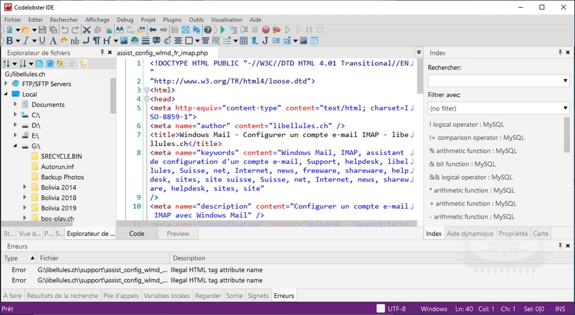Viewport: 575px width, 315px height.
Task: Click the red breakpoint circle icon
Action: point(266,30)
